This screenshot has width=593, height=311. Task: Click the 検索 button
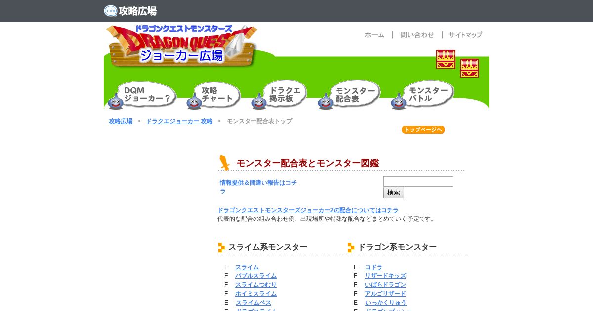click(x=394, y=193)
